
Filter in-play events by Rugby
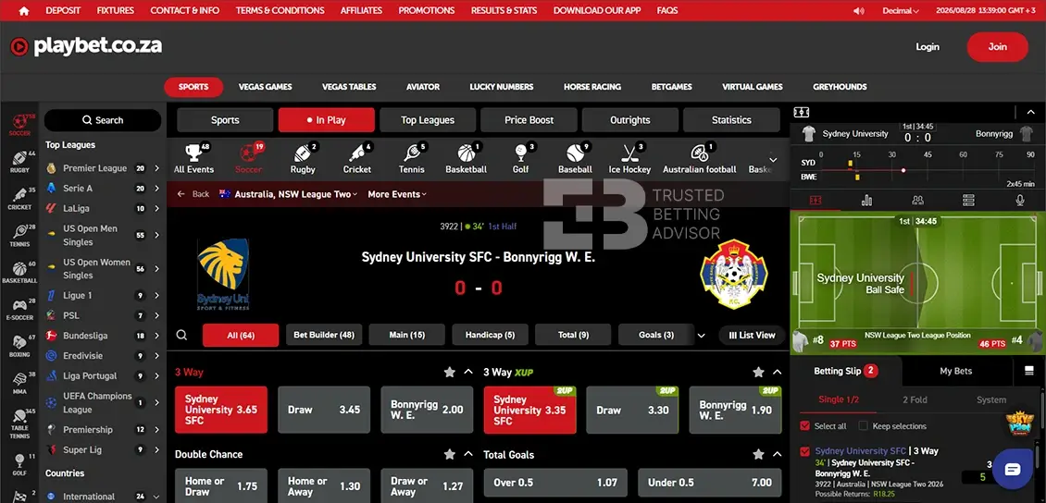[x=303, y=158]
